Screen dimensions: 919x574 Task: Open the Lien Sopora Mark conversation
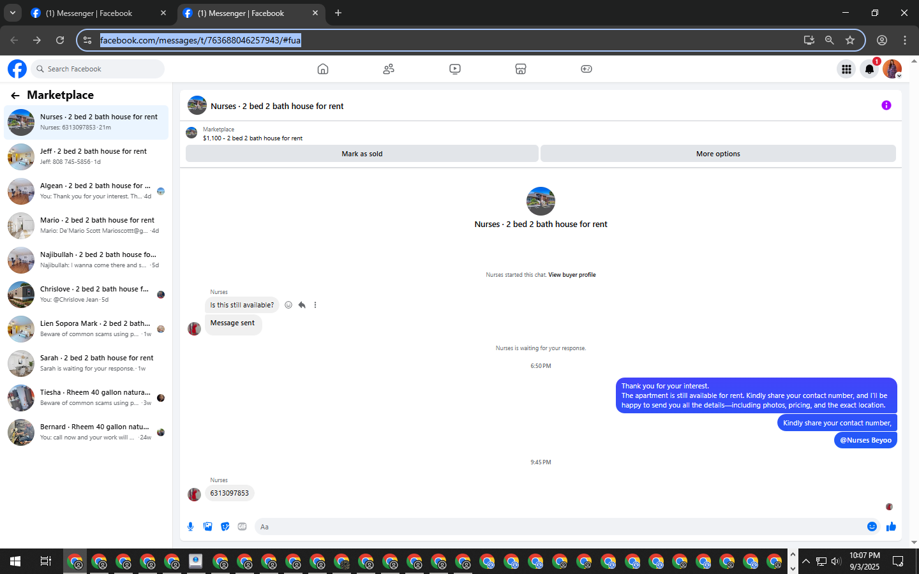(86, 329)
